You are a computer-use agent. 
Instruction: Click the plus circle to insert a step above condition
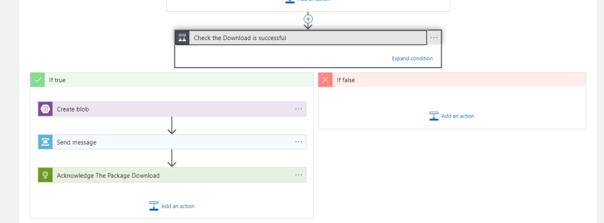click(308, 18)
